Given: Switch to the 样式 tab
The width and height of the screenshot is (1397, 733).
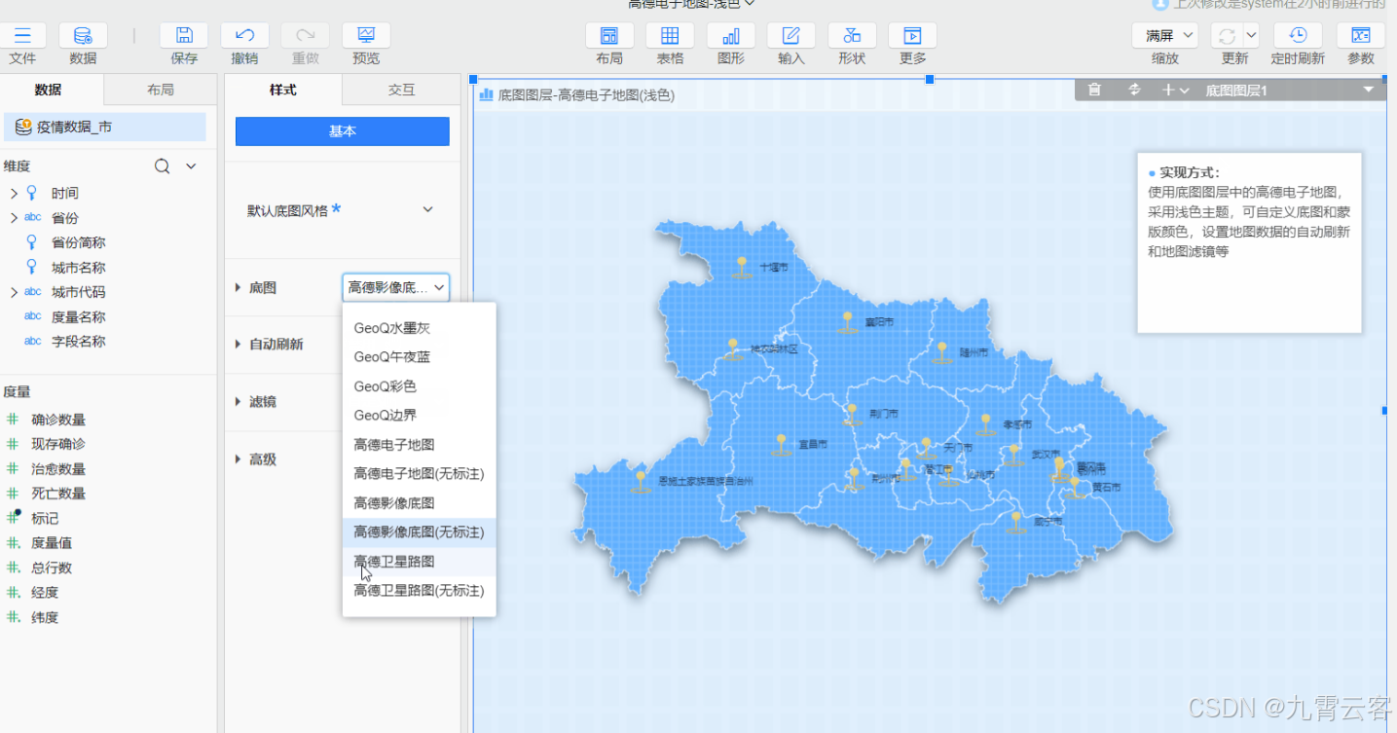Looking at the screenshot, I should [283, 90].
